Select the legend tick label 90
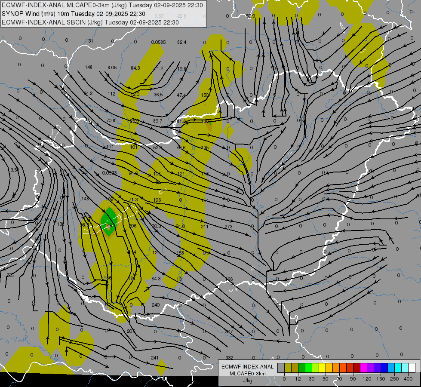 click(353, 379)
